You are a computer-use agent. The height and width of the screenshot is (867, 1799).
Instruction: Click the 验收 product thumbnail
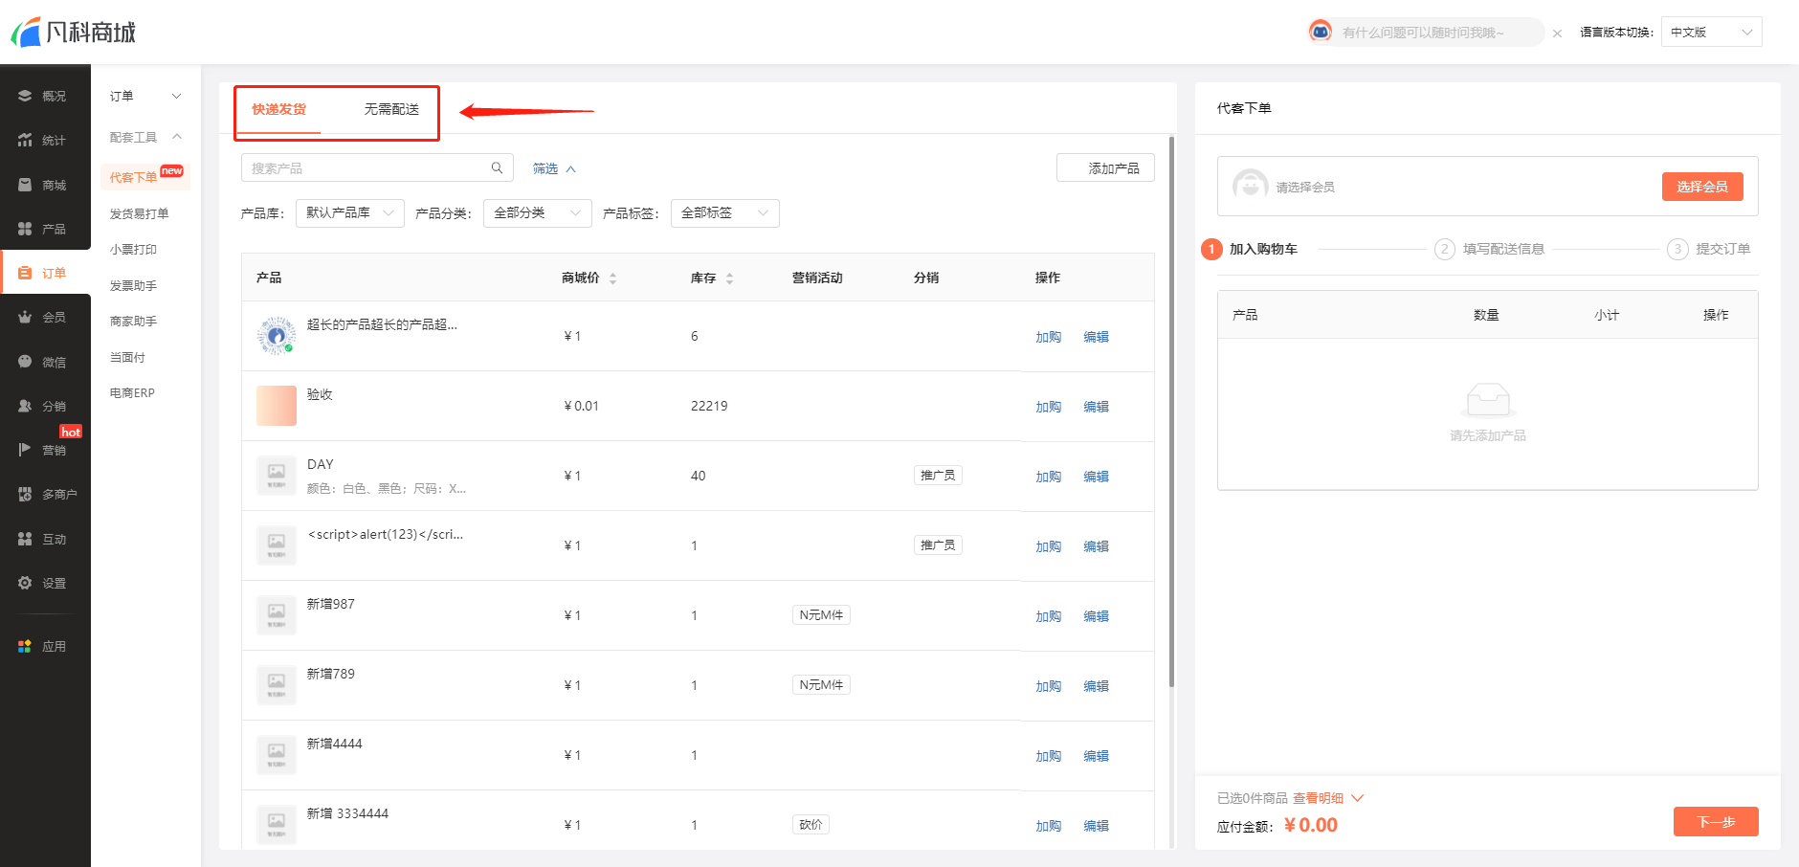pos(277,406)
